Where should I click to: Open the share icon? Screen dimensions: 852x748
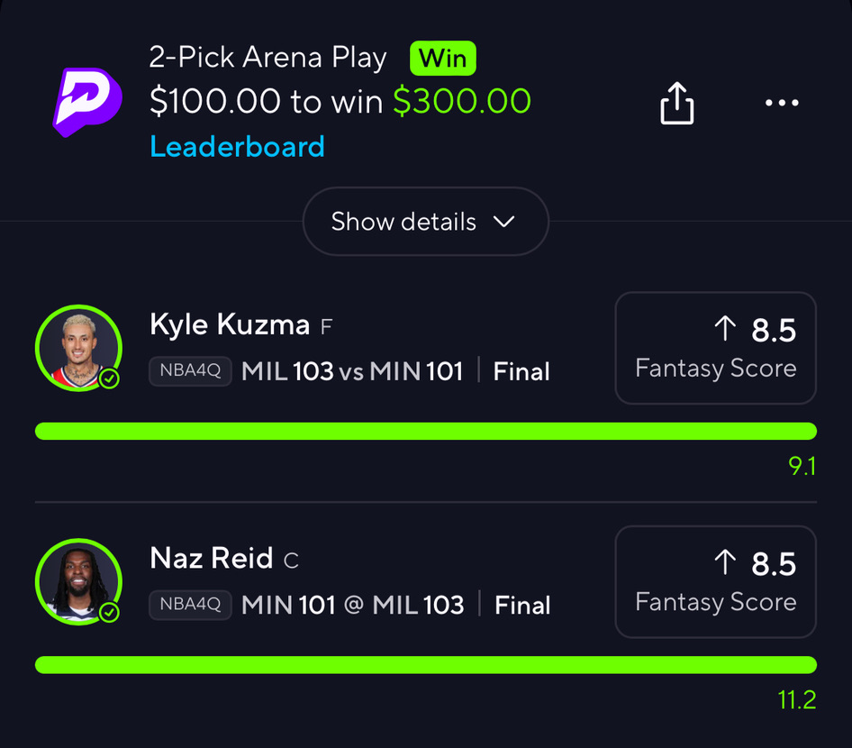[677, 104]
